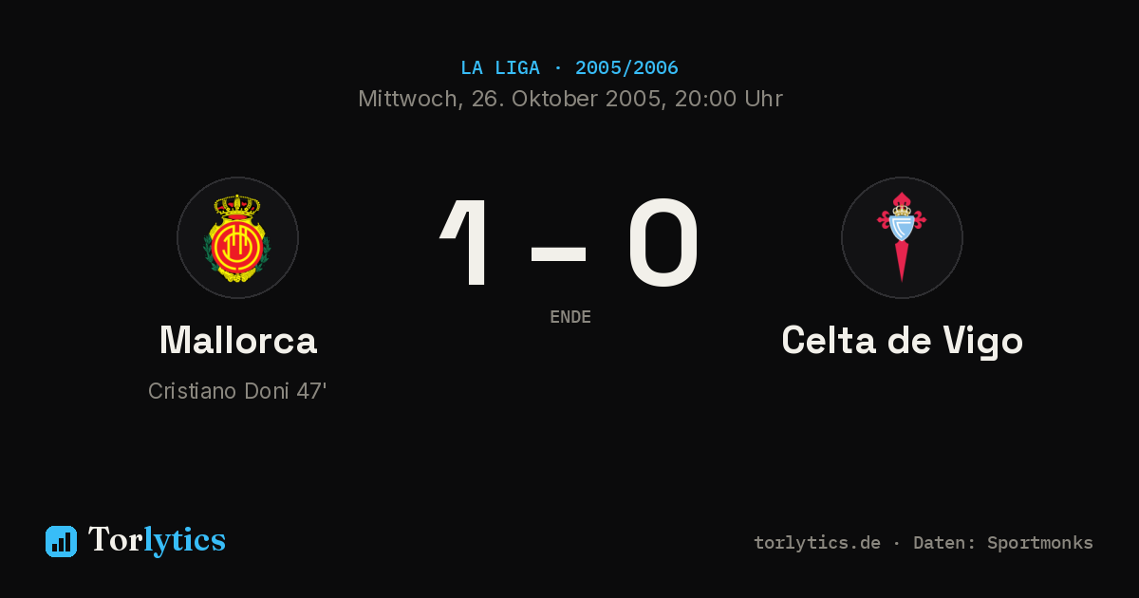Screen dimensions: 1139x598
Task: Click the Torlytics bar chart logo icon
Action: tap(61, 541)
